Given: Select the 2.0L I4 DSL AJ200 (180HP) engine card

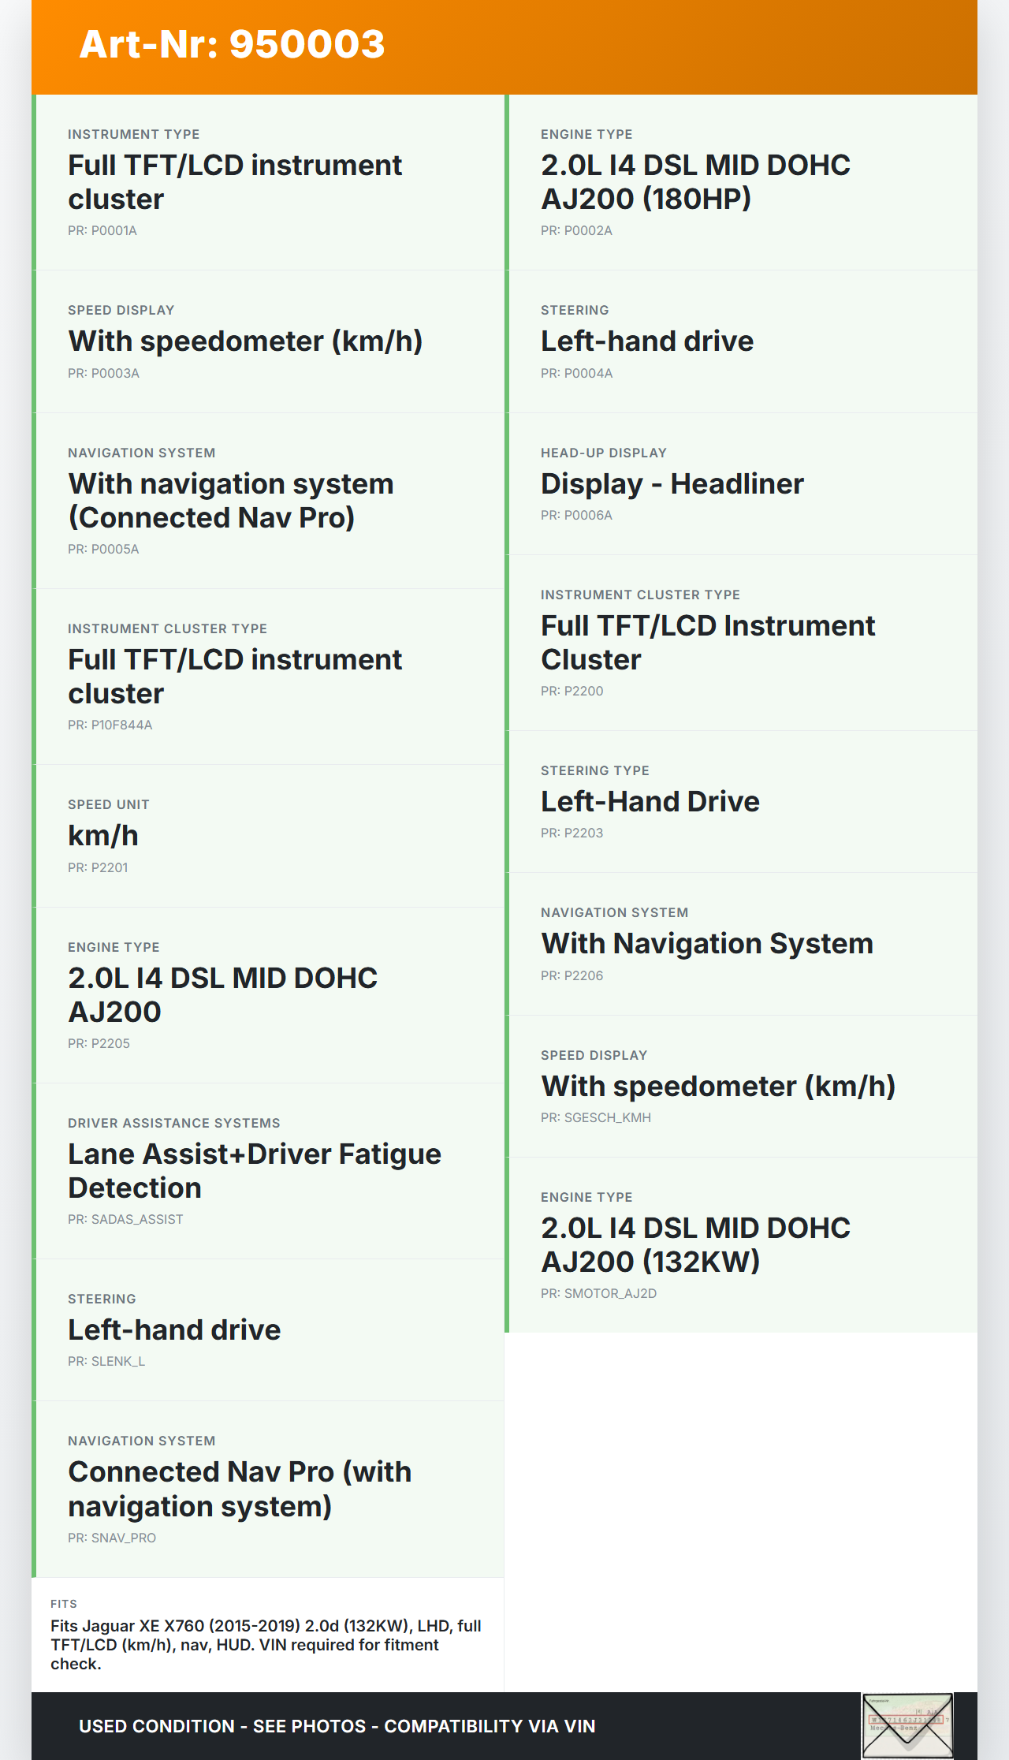Looking at the screenshot, I should click(741, 182).
